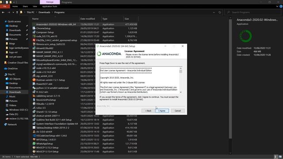Click the Search Programs input field
The width and height of the screenshot is (283, 159).
pyautogui.click(x=252, y=12)
